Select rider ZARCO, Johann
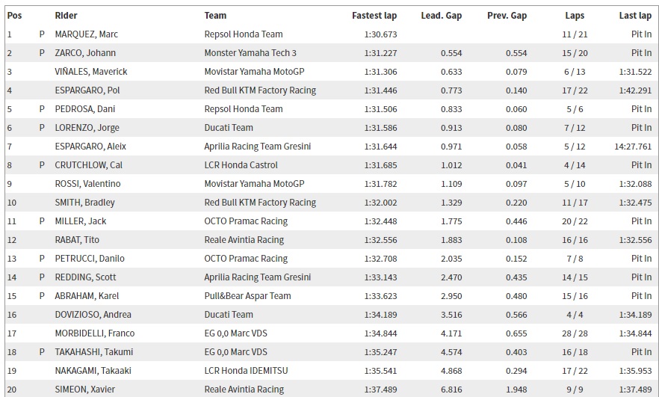The width and height of the screenshot is (659, 397). coord(85,53)
